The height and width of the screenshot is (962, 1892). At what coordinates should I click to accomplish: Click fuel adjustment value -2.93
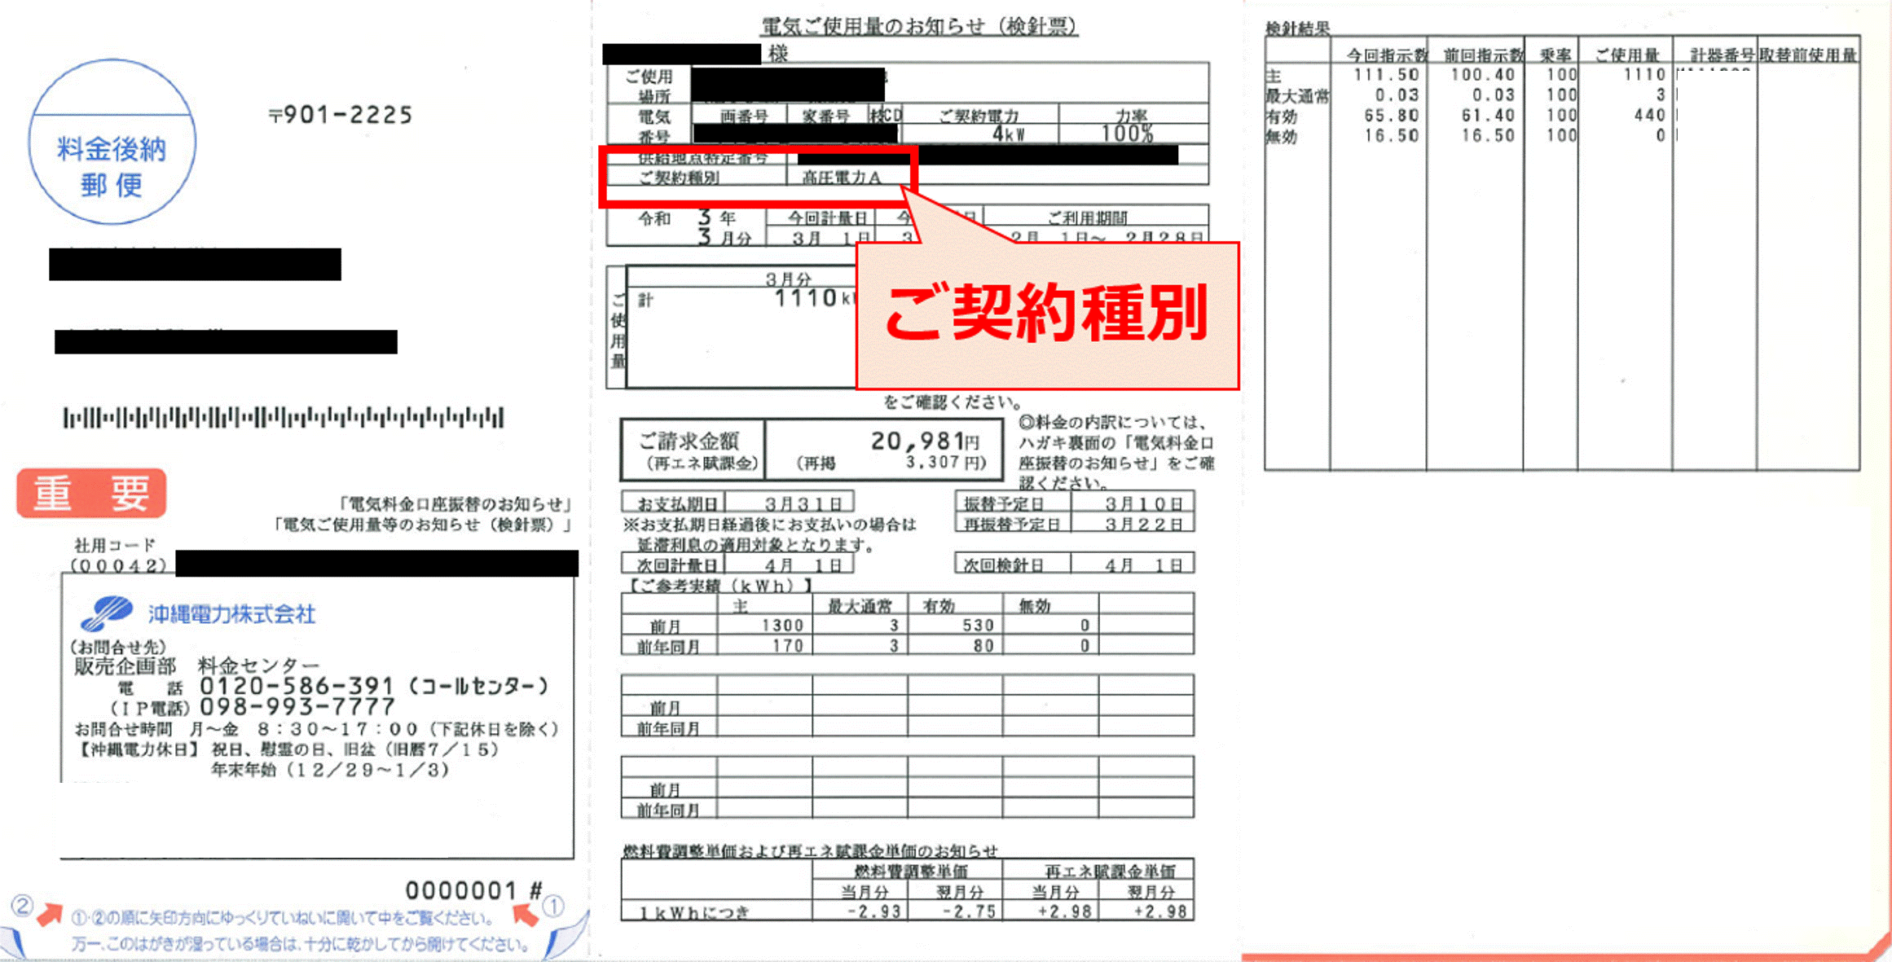coord(874,911)
